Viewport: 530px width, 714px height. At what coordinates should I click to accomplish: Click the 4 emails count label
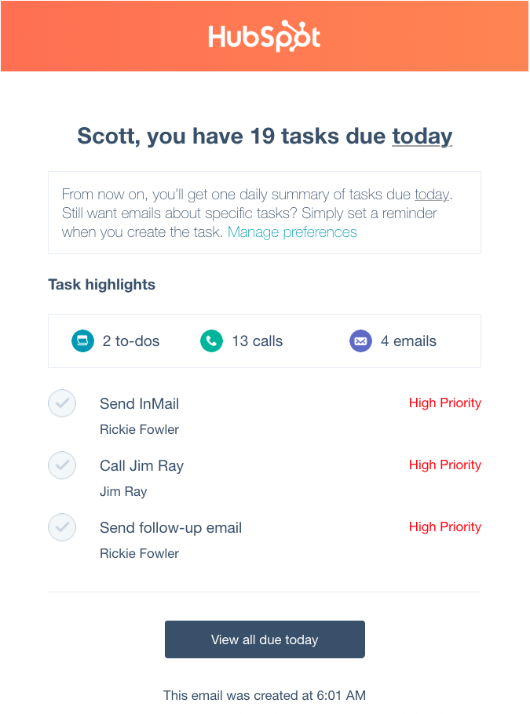pyautogui.click(x=408, y=341)
